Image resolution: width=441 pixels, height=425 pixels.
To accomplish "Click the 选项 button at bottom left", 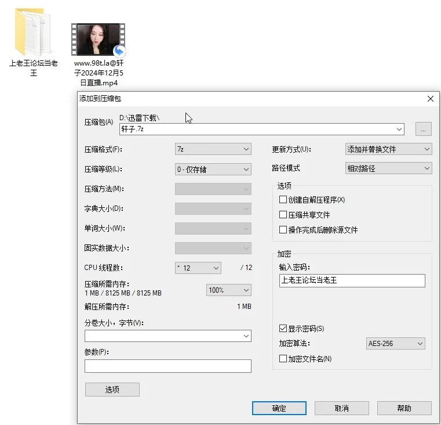I will pos(112,390).
